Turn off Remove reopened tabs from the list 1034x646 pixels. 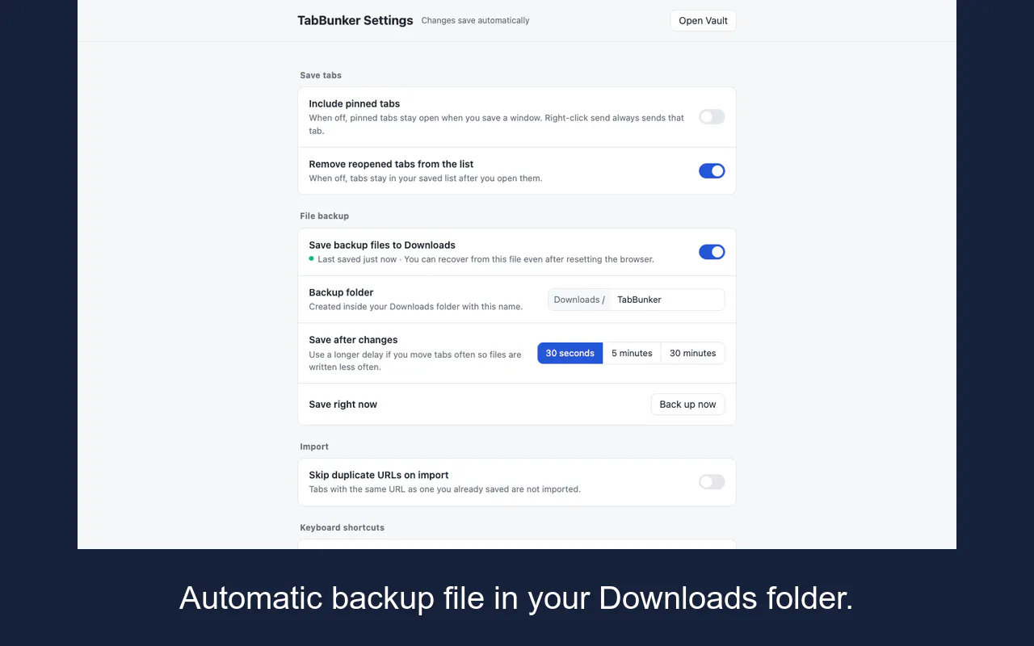(712, 171)
